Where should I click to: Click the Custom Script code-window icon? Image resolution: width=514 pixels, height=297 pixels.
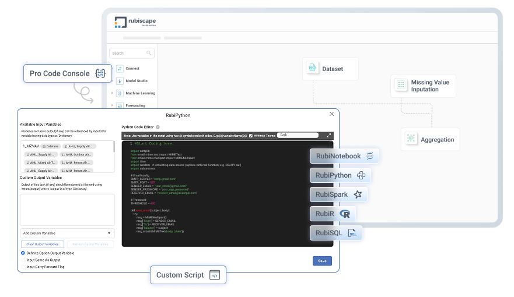click(x=215, y=275)
